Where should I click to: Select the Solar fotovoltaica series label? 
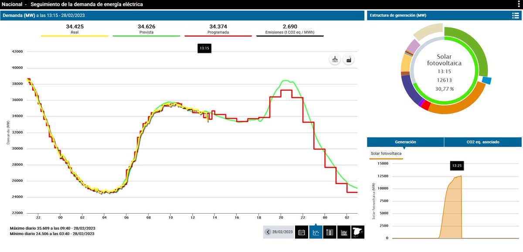386,153
